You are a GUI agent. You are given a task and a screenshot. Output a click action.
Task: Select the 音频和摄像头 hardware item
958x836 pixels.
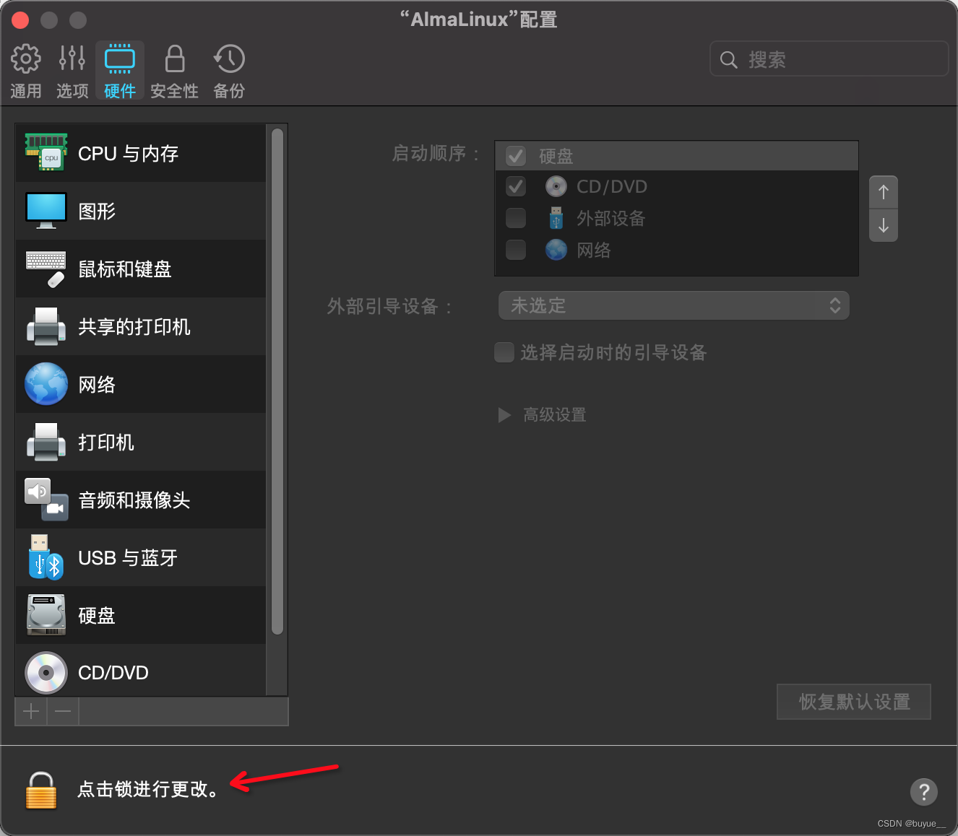(x=134, y=500)
